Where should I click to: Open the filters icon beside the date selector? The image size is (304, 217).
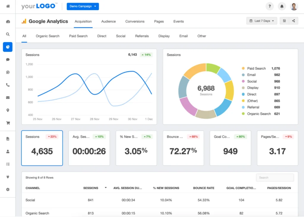[284, 21]
